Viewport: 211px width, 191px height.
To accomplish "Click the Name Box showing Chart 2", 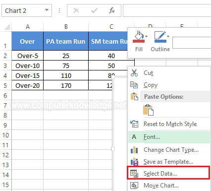I will point(27,10).
